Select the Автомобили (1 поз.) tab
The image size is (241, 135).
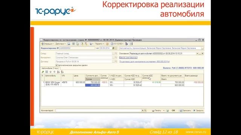(x=50, y=68)
